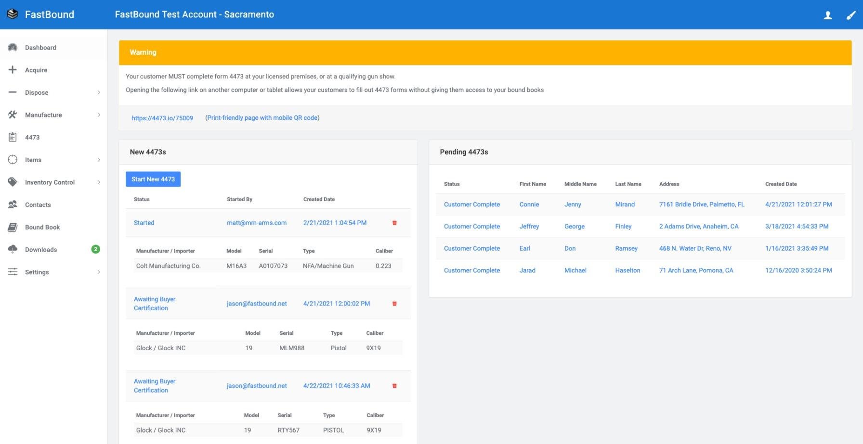
Task: Open the https://4473.io/75009 link
Action: [x=162, y=118]
